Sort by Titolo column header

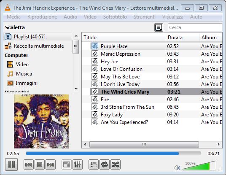pos(124,38)
